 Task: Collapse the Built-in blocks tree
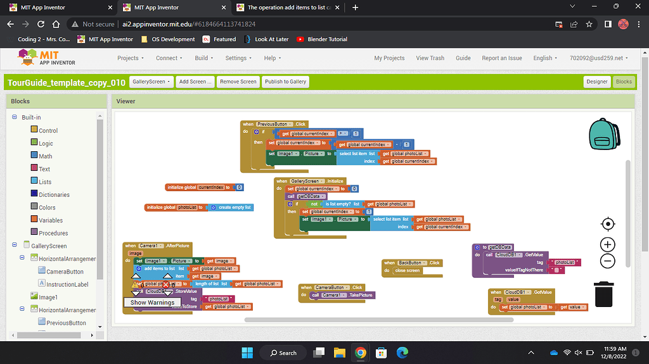point(15,117)
